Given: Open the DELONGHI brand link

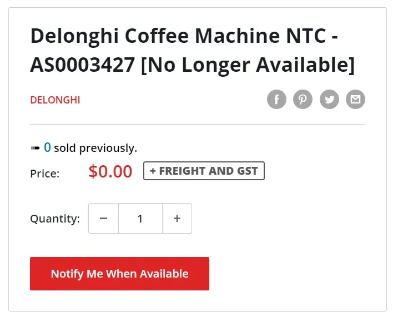Looking at the screenshot, I should click(x=55, y=100).
